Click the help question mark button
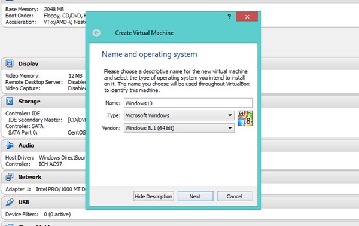Screen dimensions: 359x226 [229, 17]
